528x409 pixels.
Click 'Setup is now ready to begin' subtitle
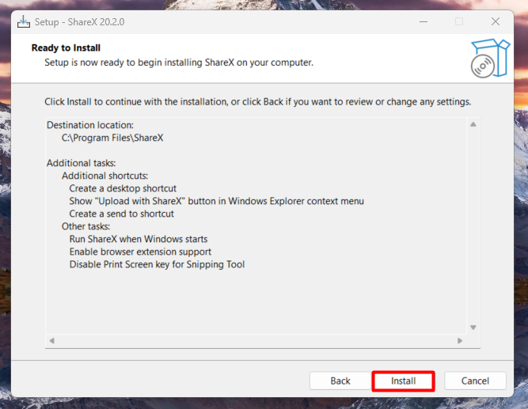(179, 62)
